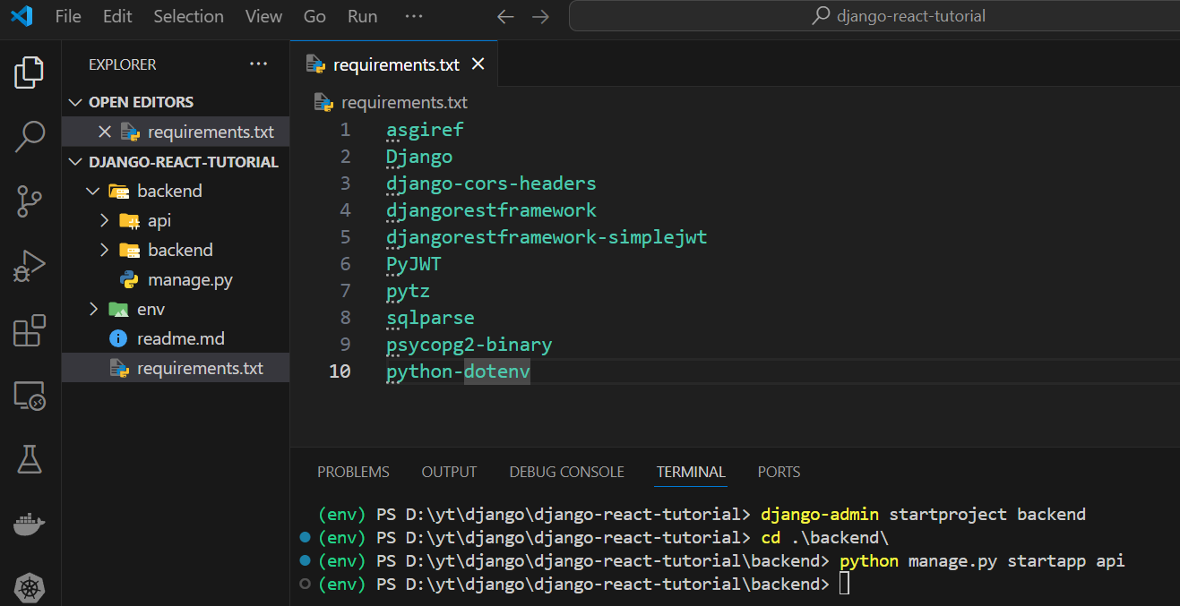Click the manage.py Python file icon

coord(129,280)
